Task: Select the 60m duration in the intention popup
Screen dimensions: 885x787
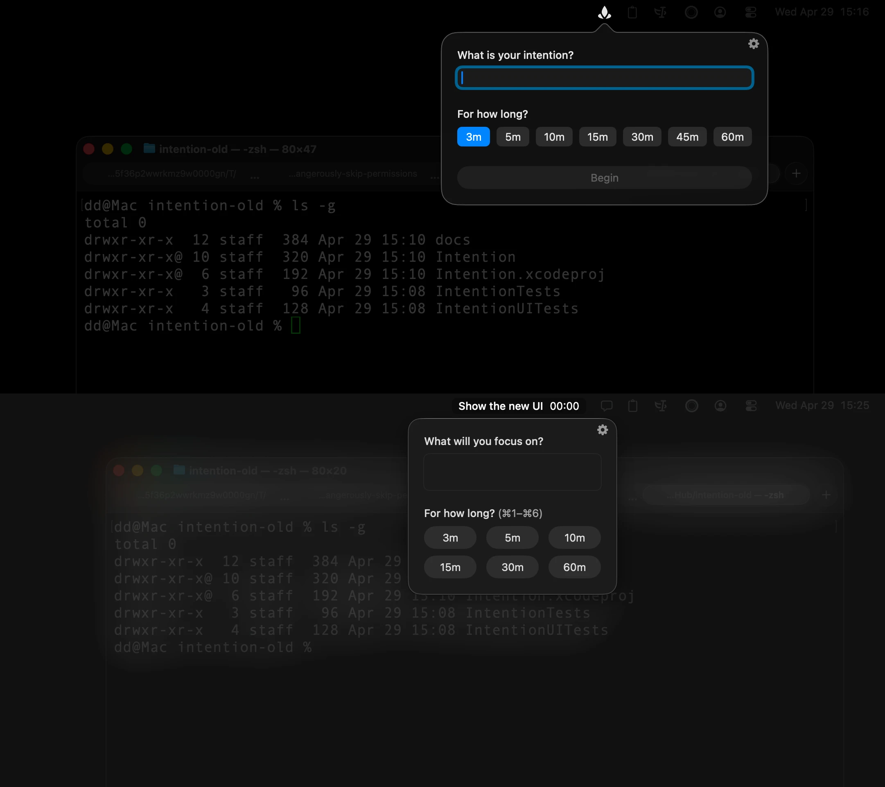Action: coord(732,137)
